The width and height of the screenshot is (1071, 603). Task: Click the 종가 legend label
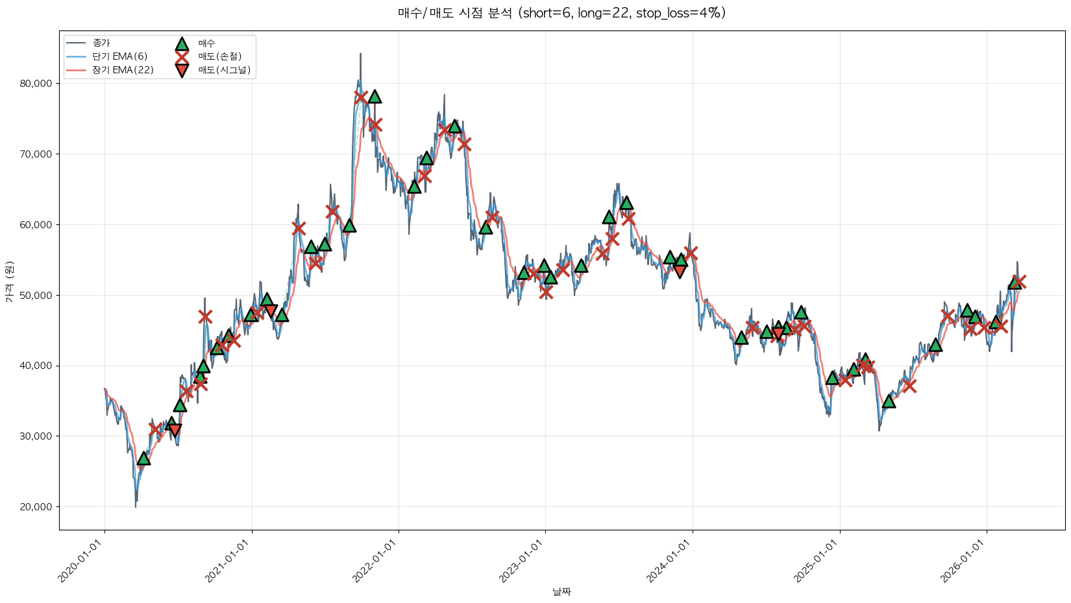[x=101, y=43]
